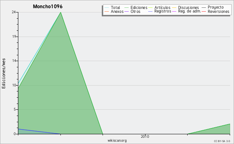Screen dimensions: 234x144
Task: Click the Discusiones legend label
Action: (188, 7)
